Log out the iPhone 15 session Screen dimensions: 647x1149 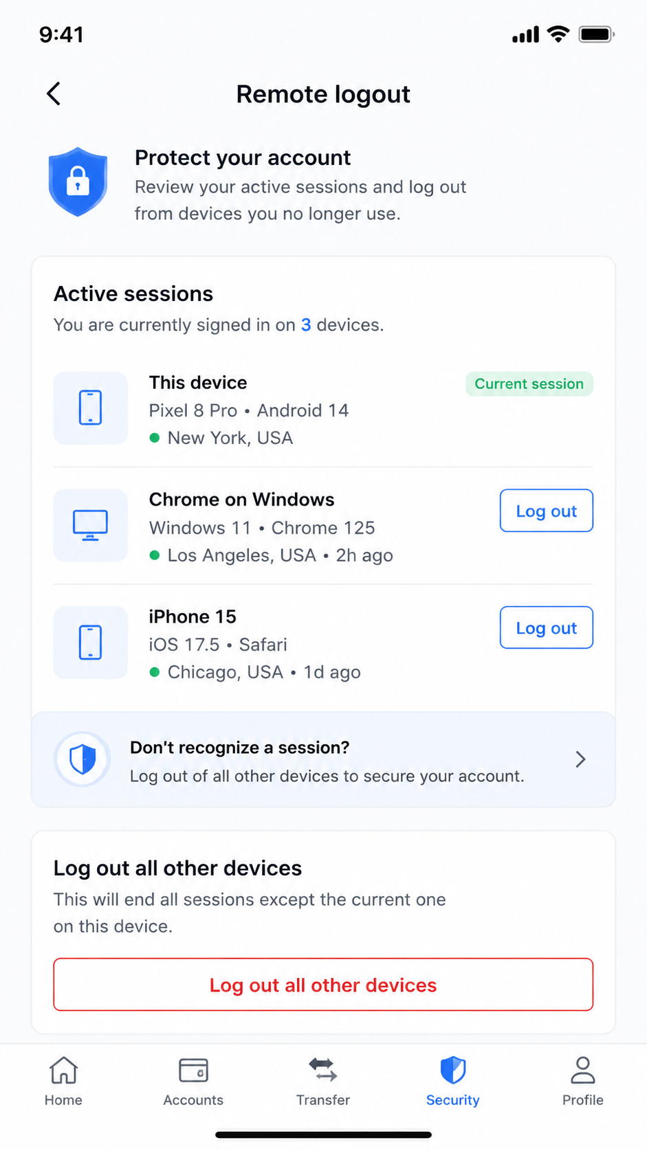[546, 627]
